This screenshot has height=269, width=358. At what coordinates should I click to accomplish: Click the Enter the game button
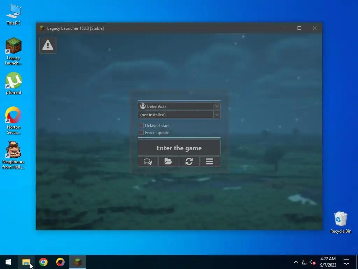(179, 148)
